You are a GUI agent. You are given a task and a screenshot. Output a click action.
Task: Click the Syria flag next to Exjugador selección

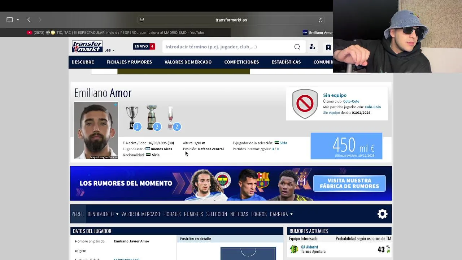point(276,143)
